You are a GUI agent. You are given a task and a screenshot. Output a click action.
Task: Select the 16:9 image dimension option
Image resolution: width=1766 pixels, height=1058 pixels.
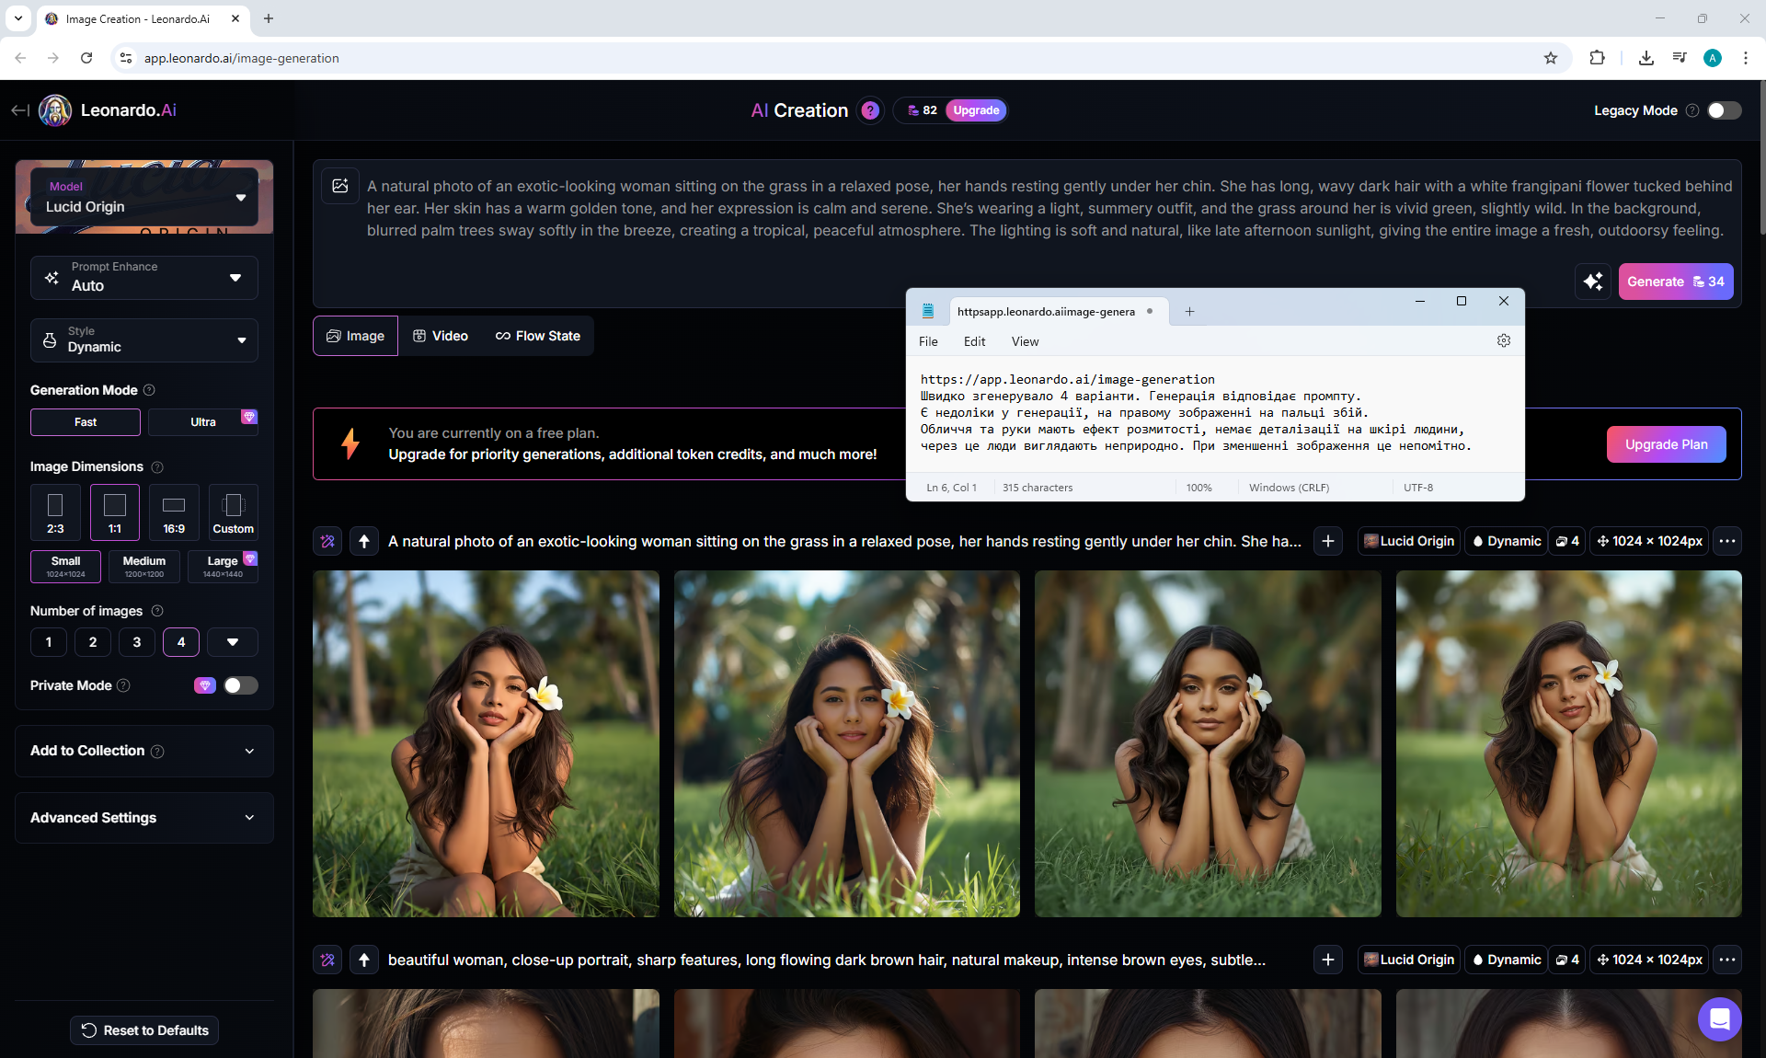coord(174,512)
